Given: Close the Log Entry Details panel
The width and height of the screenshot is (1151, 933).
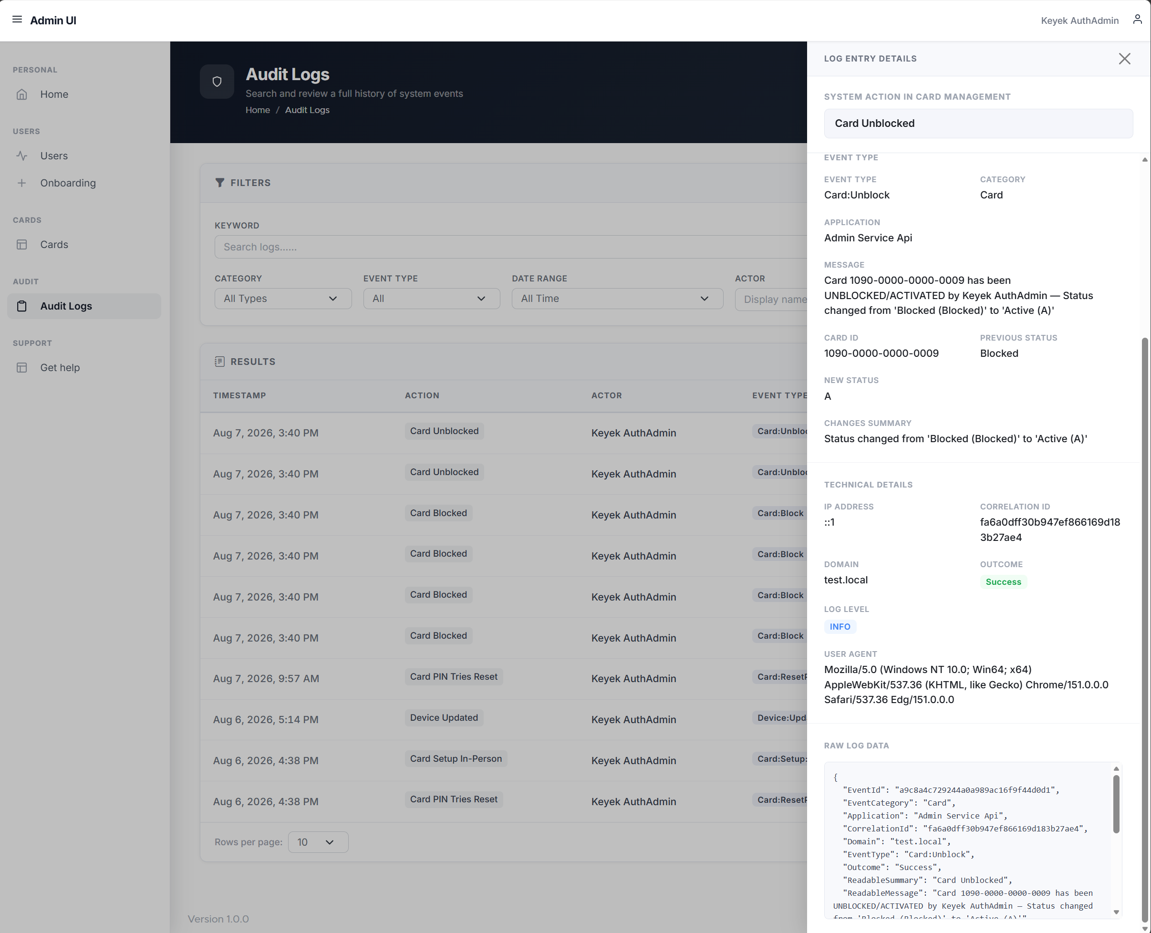Looking at the screenshot, I should (1124, 59).
